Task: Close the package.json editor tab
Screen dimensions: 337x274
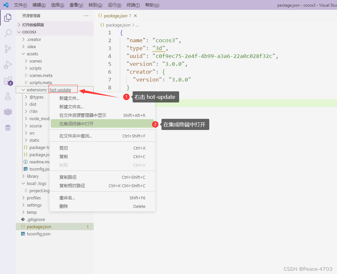Action: (135, 16)
